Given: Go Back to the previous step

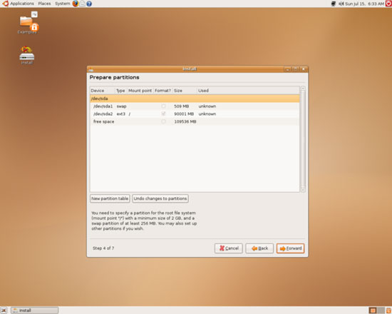Looking at the screenshot, I should (x=259, y=248).
